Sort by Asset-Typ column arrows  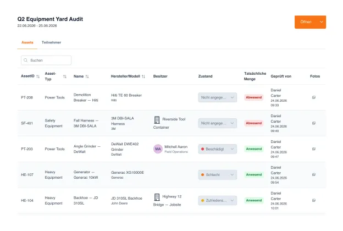(x=65, y=76)
